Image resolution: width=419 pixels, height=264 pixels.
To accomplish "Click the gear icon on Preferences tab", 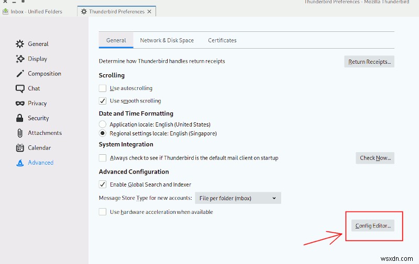I will (84, 12).
